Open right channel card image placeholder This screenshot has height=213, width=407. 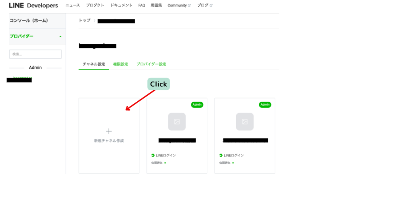click(245, 122)
